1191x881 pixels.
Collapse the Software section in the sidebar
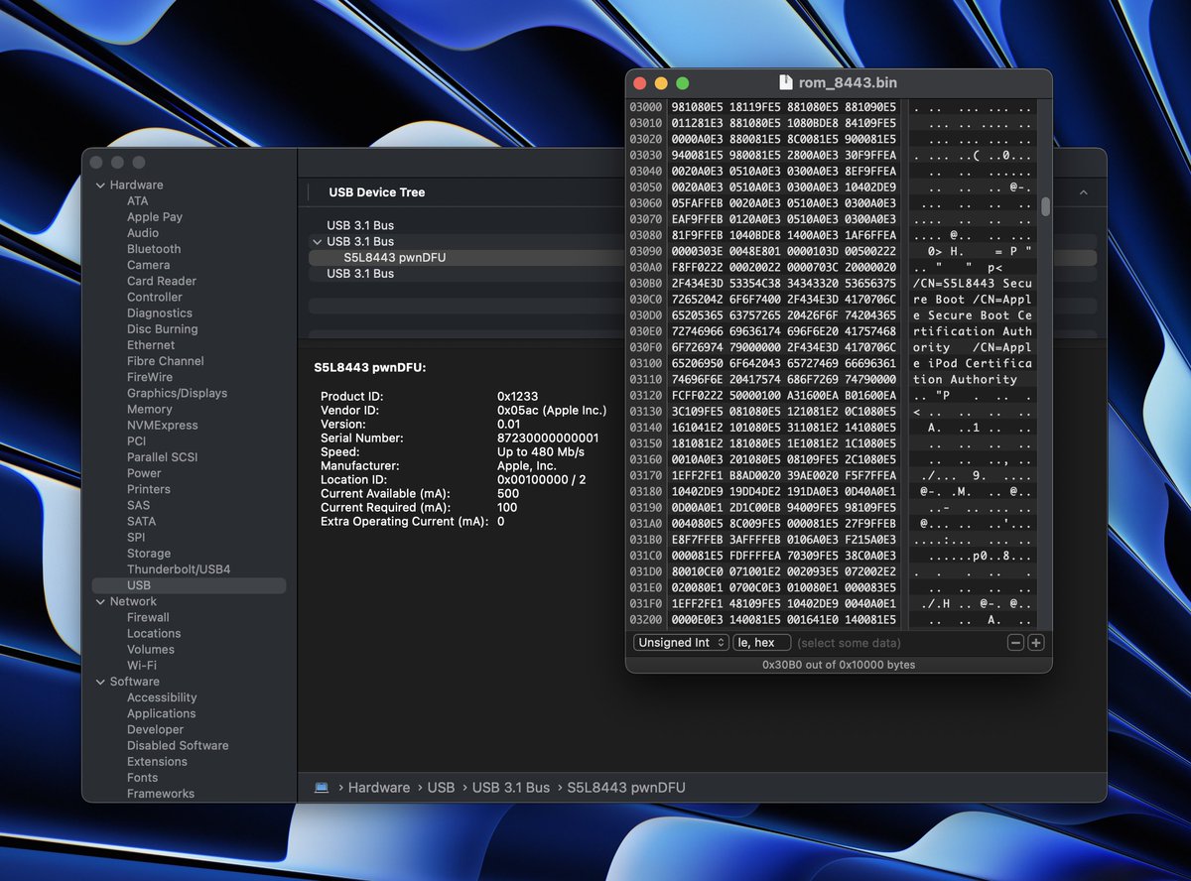click(99, 682)
